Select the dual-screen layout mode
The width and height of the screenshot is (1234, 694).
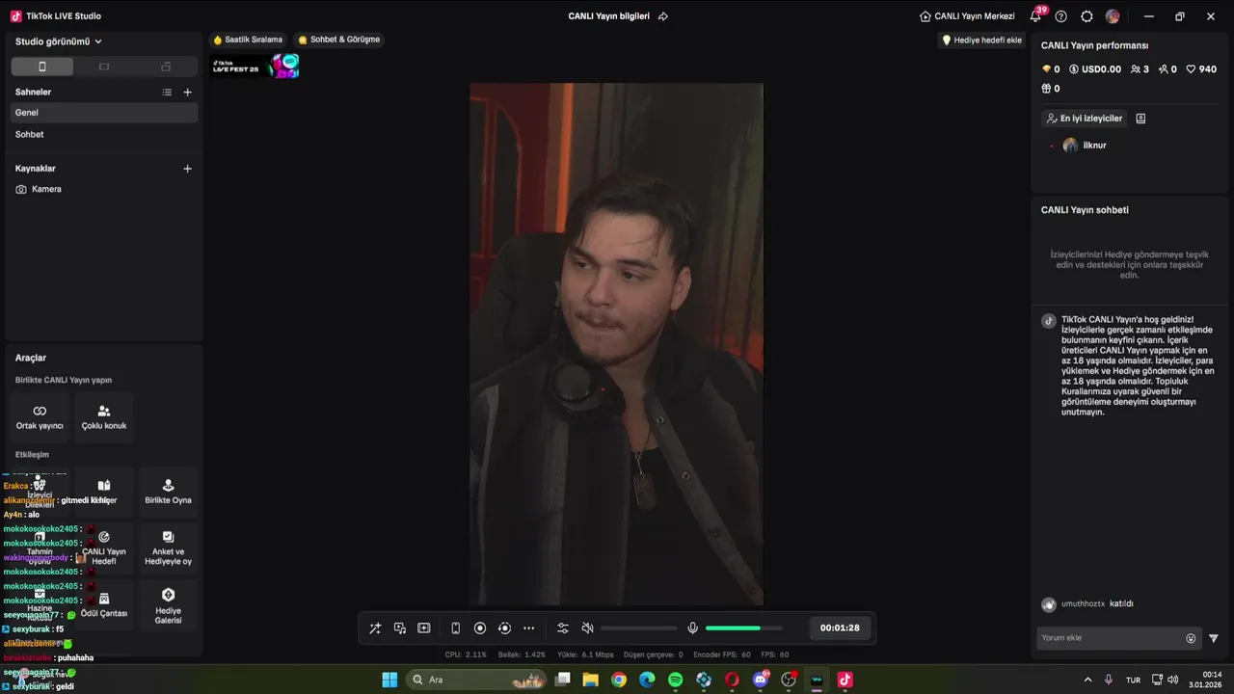(166, 67)
